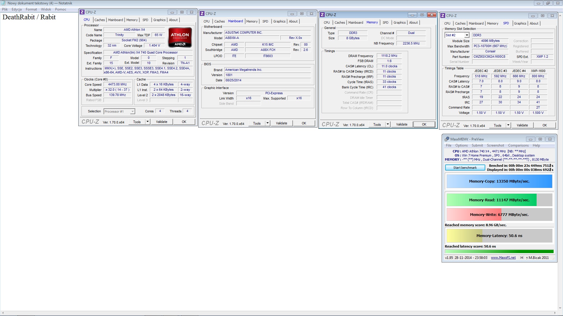Click the green benchmark progress bar
The width and height of the screenshot is (563, 316).
(x=499, y=252)
